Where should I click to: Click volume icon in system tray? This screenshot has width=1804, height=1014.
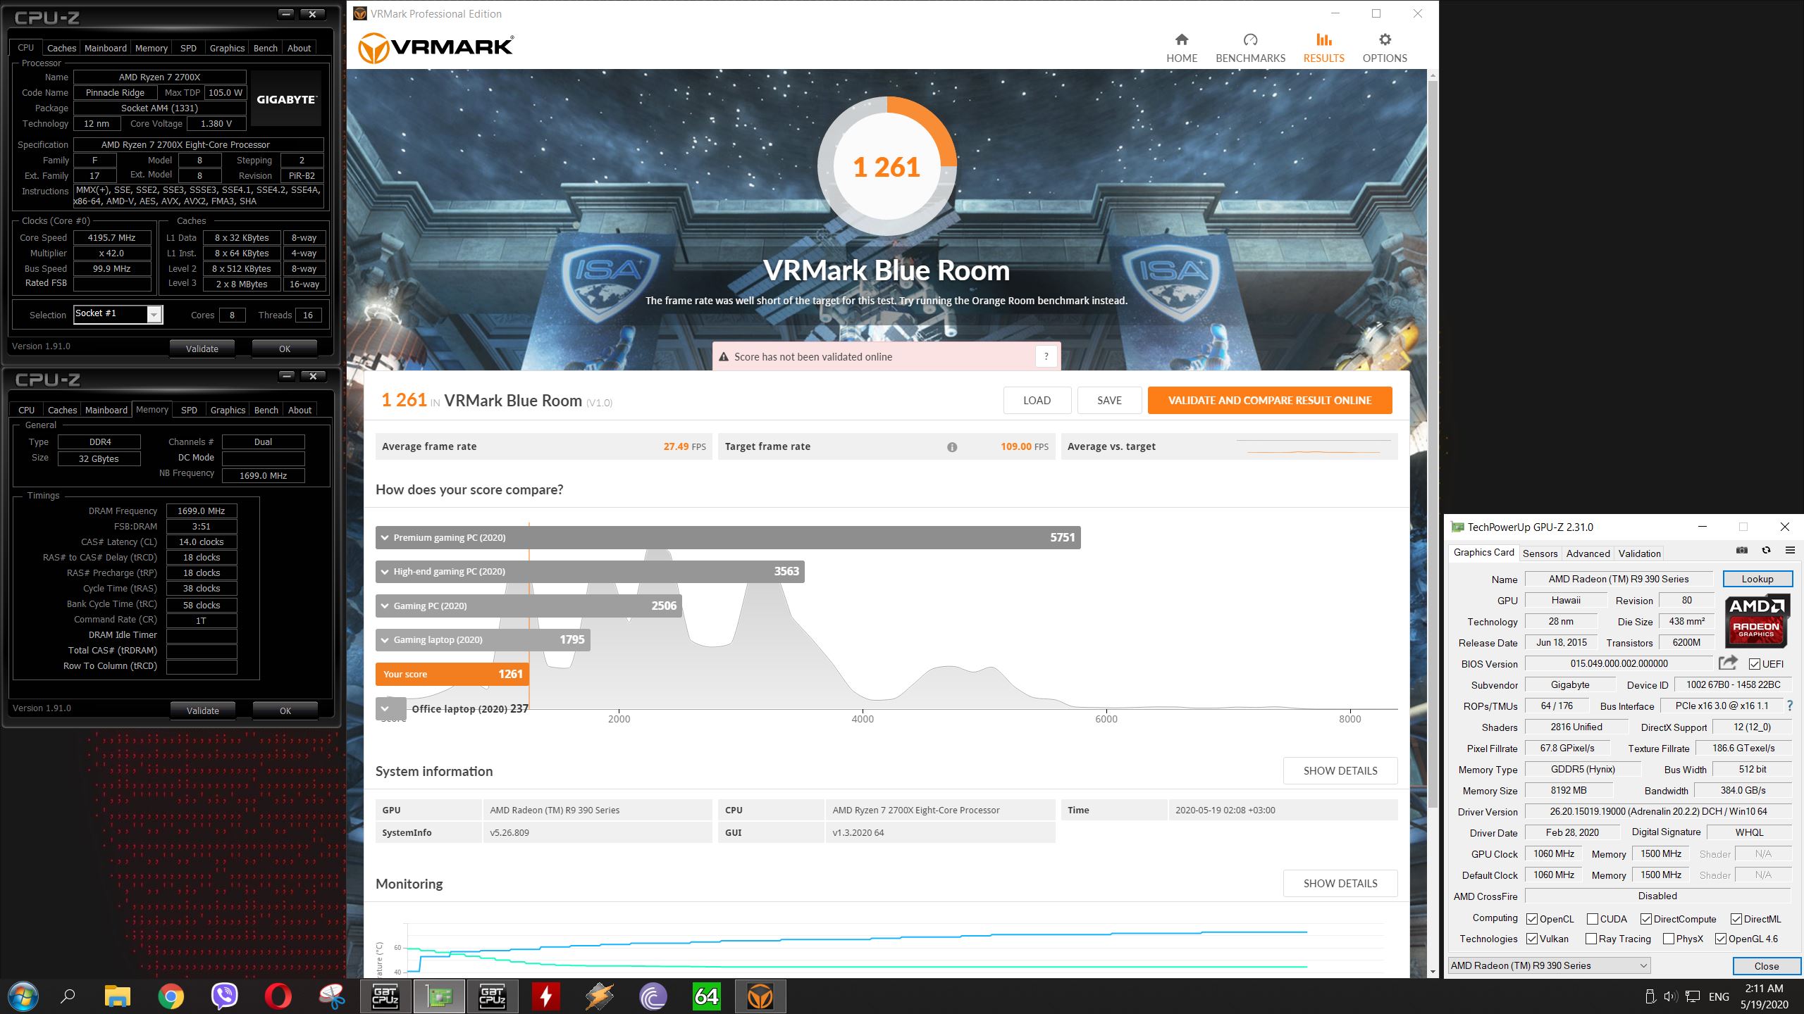tap(1671, 996)
